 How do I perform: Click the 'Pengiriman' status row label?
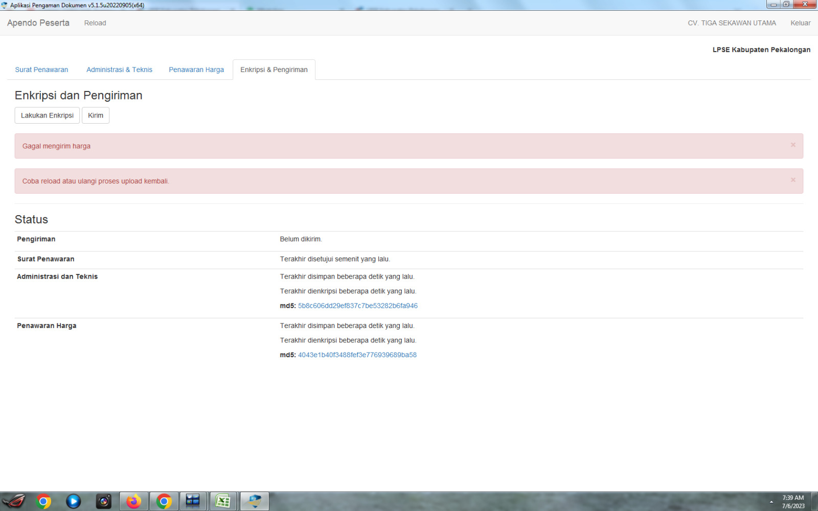coord(36,239)
